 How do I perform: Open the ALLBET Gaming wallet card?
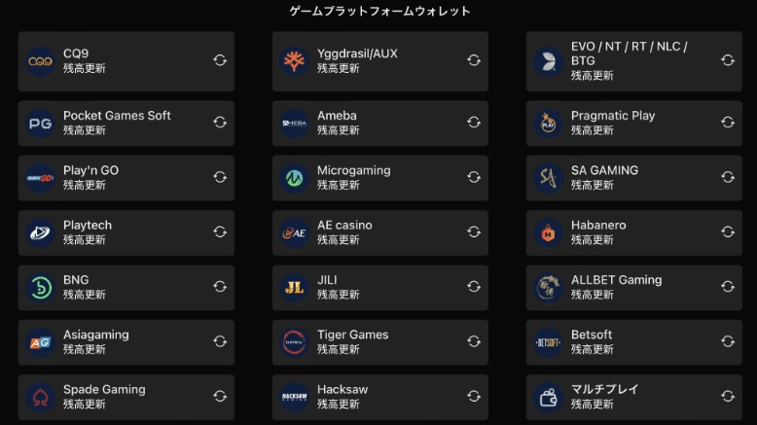634,287
